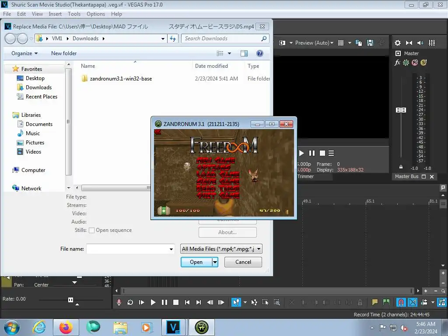Screen dimensions: 448x336
Task: Insert a region with the green icon
Action: tap(386, 302)
